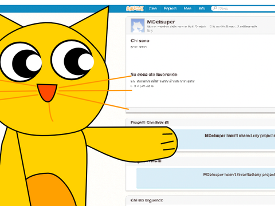Click the MDelsuper username heading
275x206 pixels.
pyautogui.click(x=161, y=22)
